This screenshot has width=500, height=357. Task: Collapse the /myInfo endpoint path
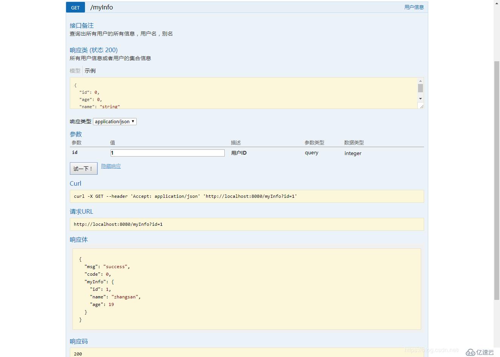pyautogui.click(x=102, y=7)
